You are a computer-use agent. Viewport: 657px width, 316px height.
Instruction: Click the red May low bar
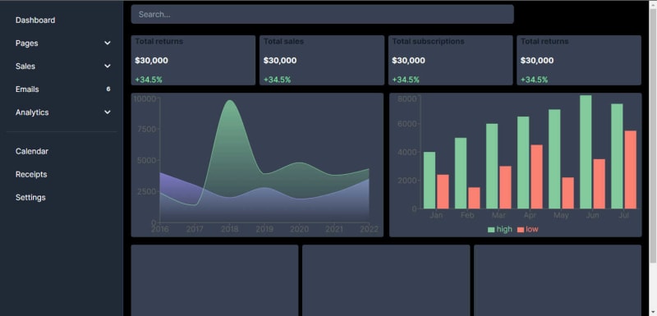(x=567, y=193)
